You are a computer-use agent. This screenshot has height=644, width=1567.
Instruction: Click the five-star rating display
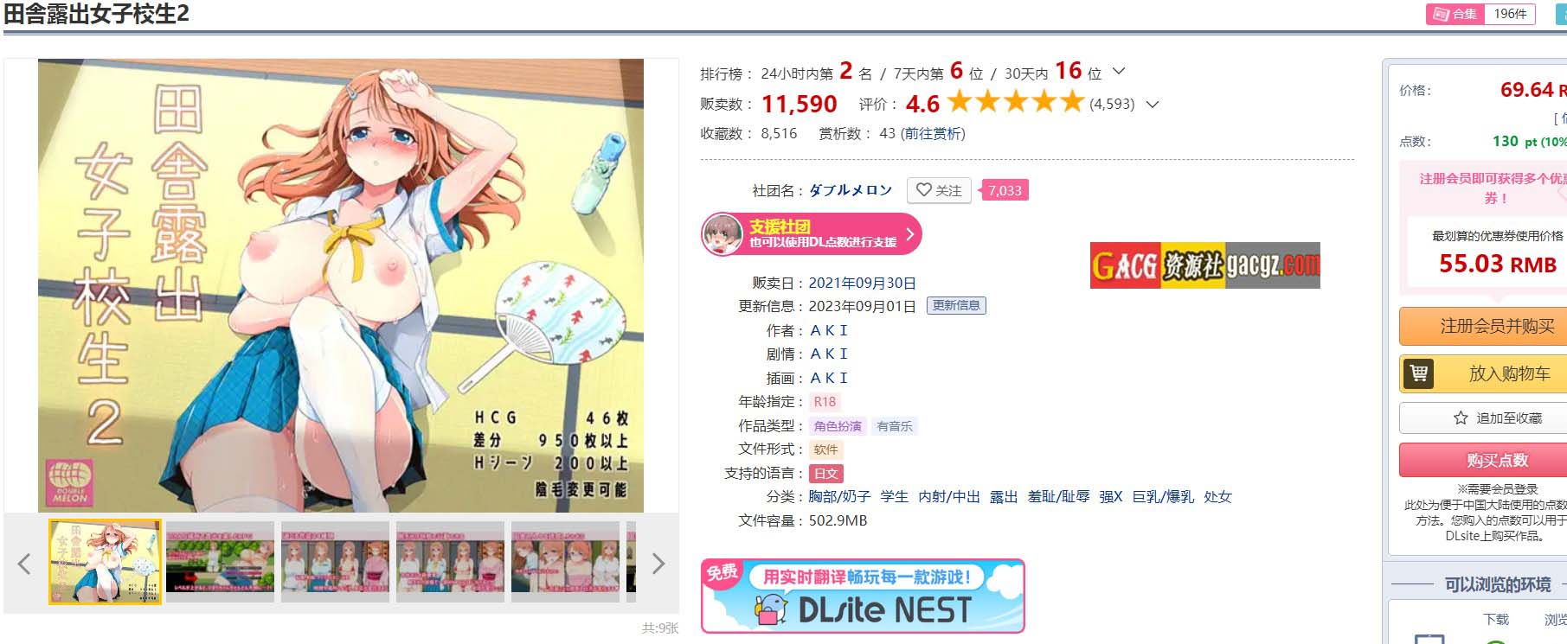click(x=1016, y=103)
